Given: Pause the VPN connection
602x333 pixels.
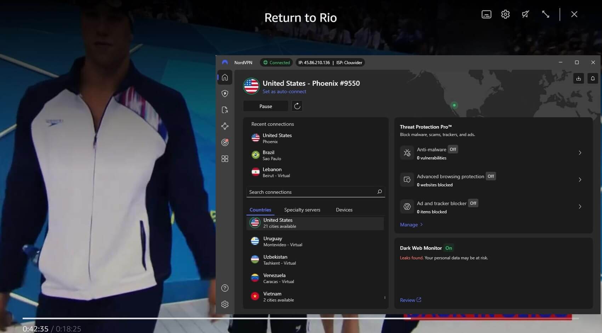Looking at the screenshot, I should click(x=266, y=106).
